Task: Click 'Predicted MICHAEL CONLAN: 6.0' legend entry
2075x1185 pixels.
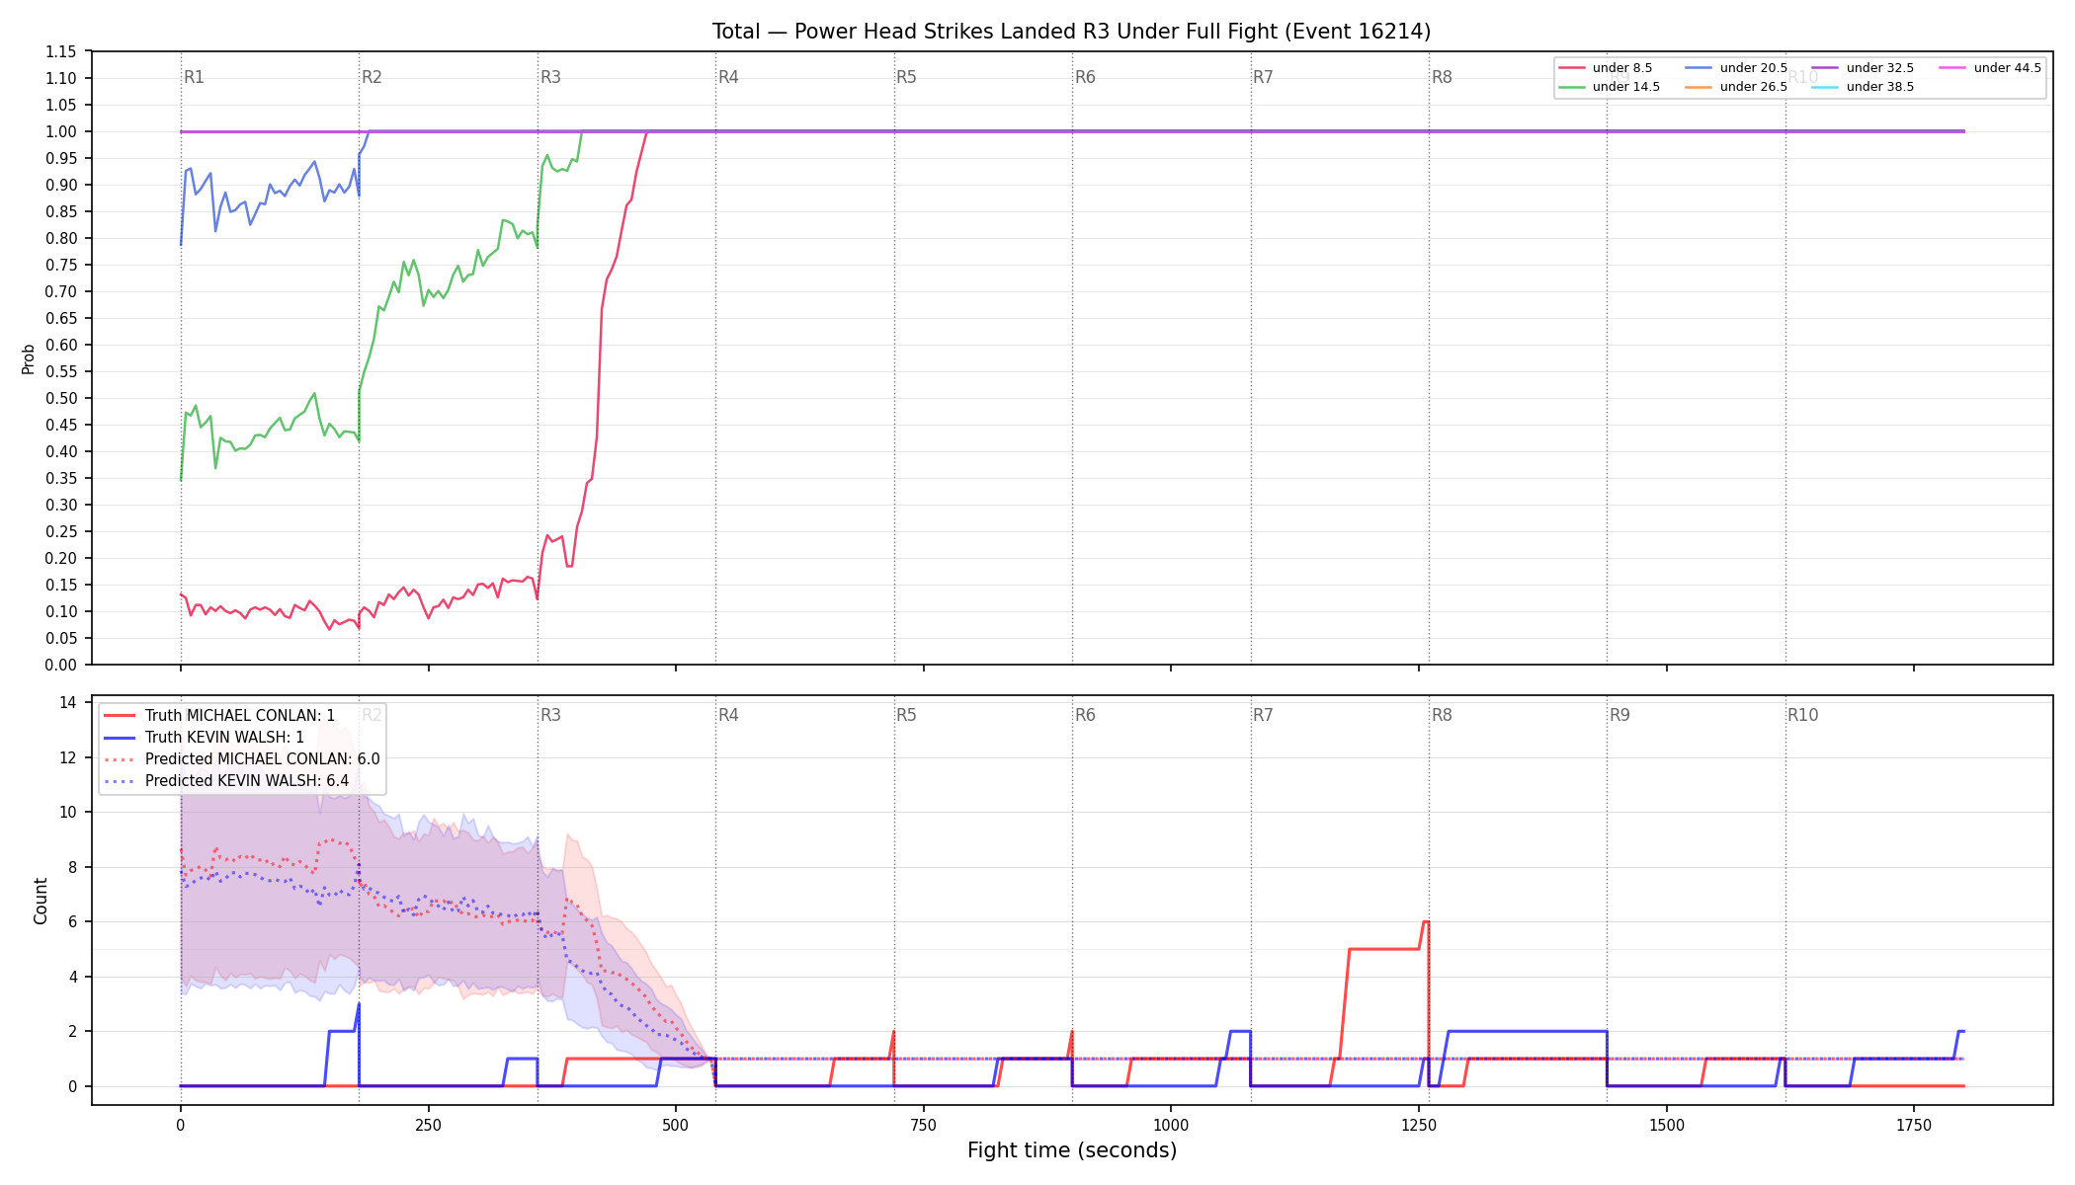Action: click(x=262, y=759)
